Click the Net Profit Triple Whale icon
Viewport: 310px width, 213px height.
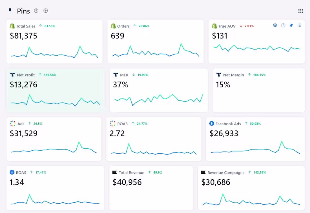[x=12, y=75]
